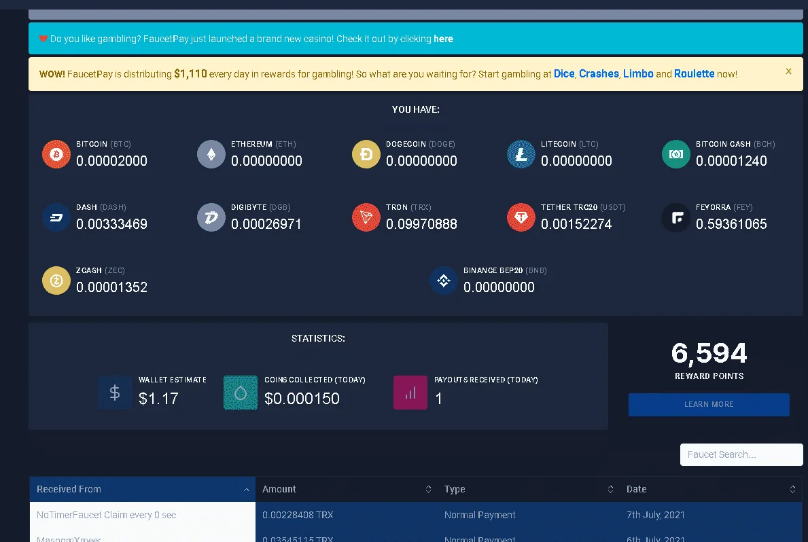808x542 pixels.
Task: Focus the Faucet Search input field
Action: (741, 454)
